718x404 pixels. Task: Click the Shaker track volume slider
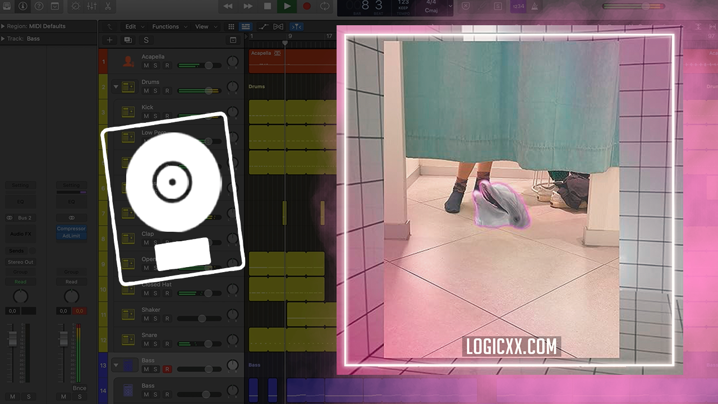201,319
